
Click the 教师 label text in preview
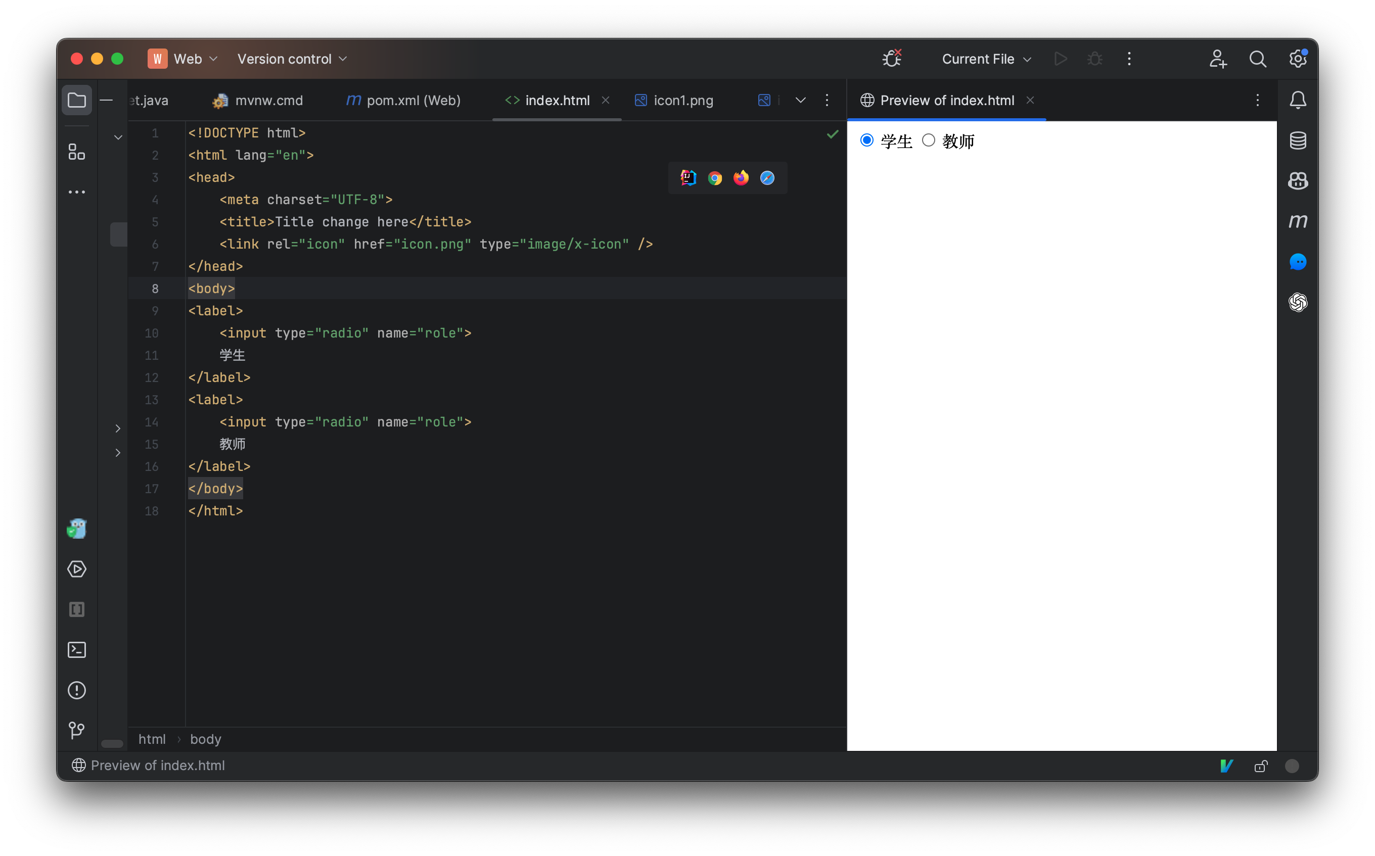click(958, 141)
